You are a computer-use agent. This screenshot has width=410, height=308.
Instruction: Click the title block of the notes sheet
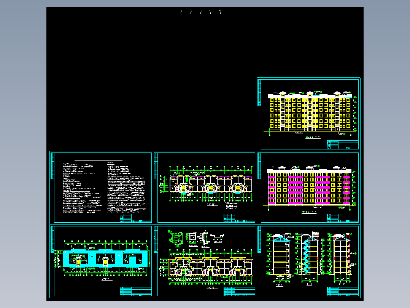136,218
